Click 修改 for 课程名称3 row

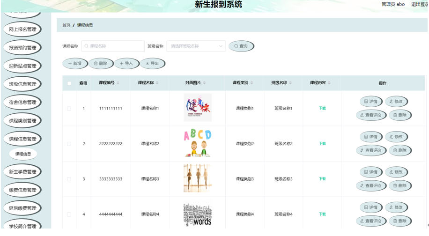396,172
